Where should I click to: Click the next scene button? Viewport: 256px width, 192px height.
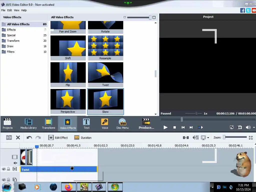[x=200, y=127]
